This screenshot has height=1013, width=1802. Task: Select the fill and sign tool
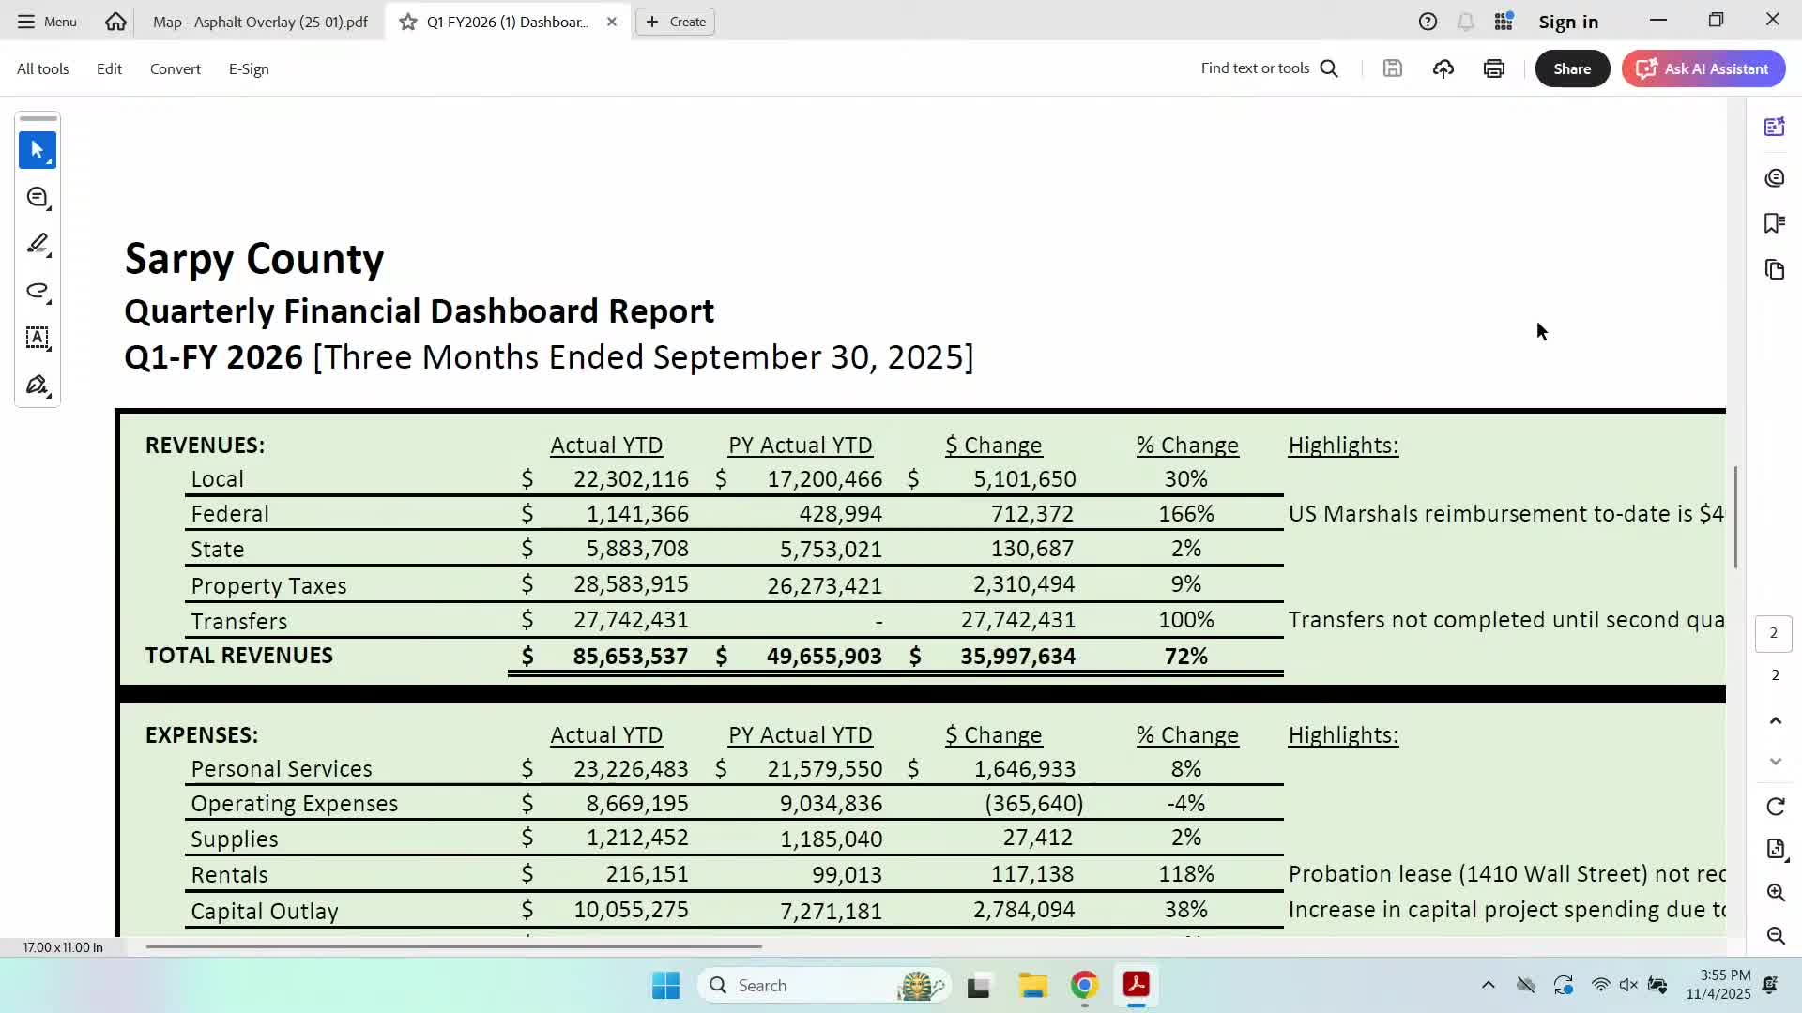pos(38,386)
